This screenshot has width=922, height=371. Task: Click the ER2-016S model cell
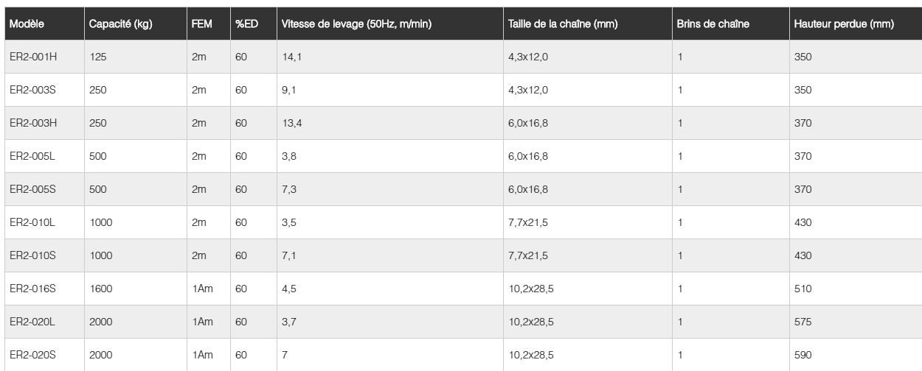click(33, 289)
